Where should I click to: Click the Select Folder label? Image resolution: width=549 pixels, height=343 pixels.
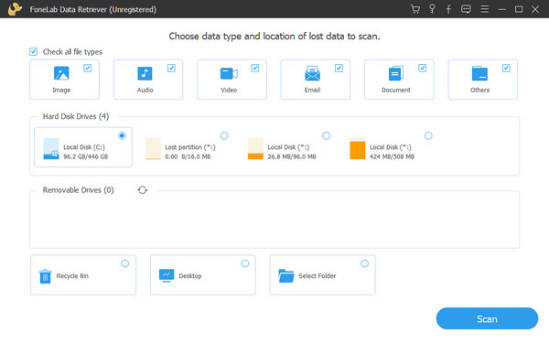[318, 276]
